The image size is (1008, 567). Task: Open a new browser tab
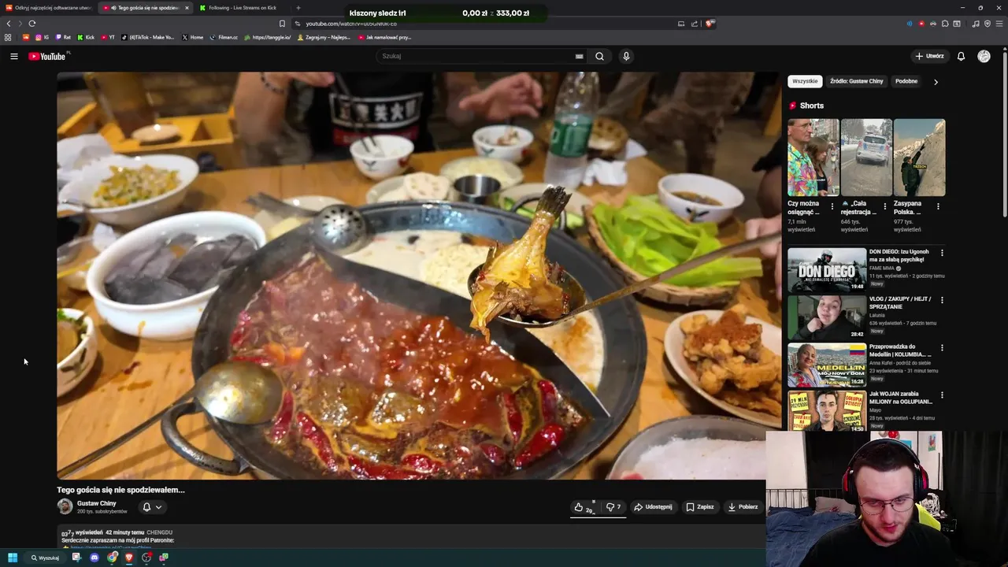298,8
